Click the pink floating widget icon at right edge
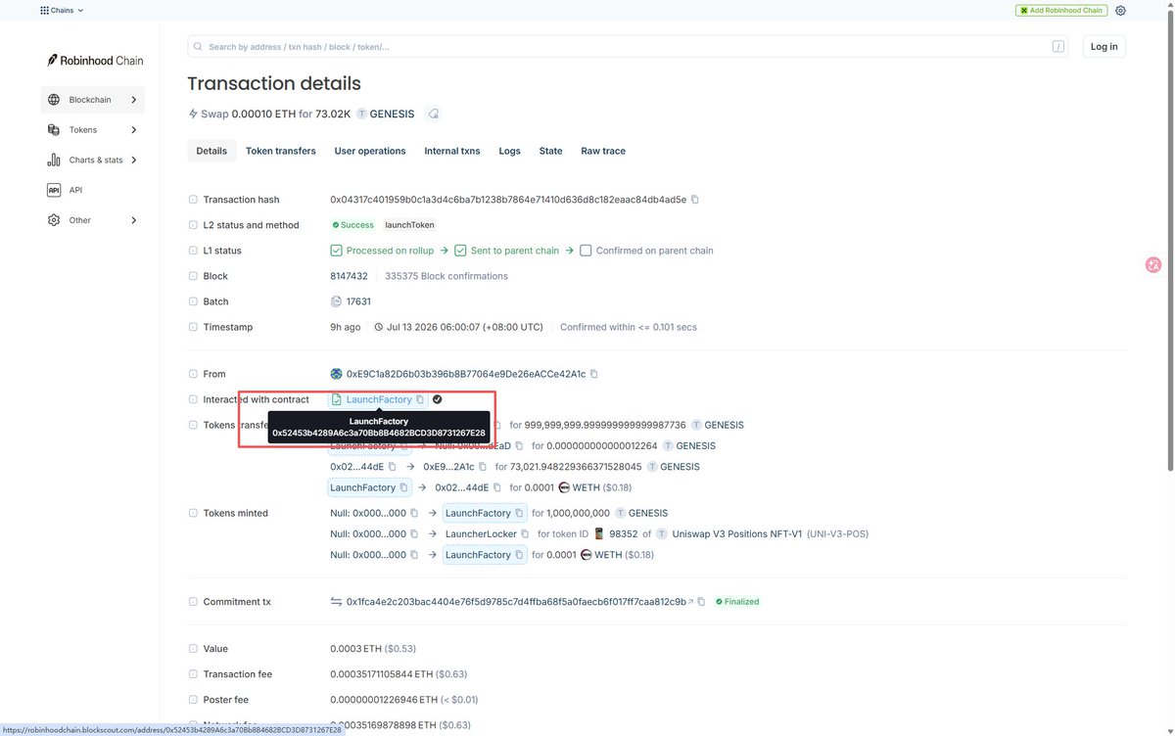The image size is (1175, 736). point(1153,264)
